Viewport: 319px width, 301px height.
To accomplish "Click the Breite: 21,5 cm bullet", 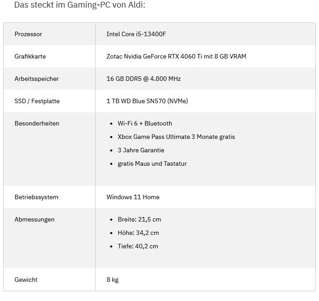I will 139,219.
